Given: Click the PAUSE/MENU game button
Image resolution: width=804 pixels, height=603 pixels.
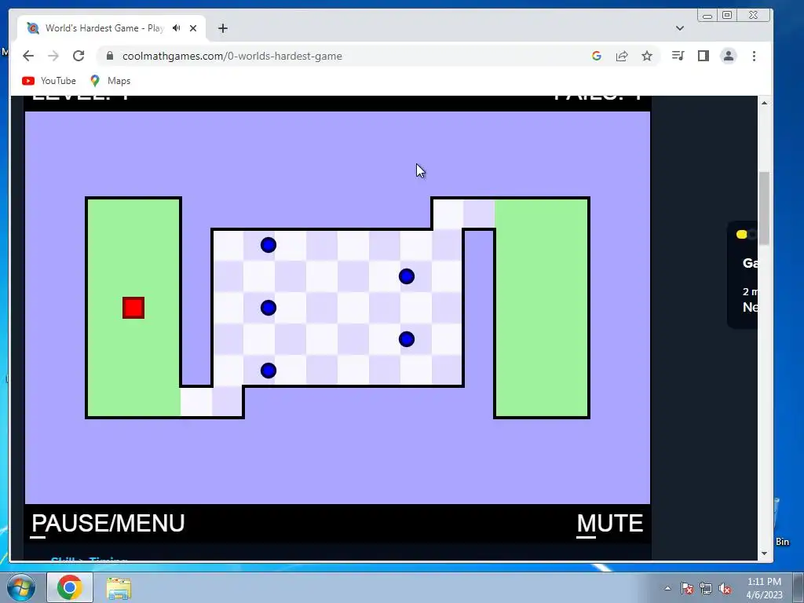Looking at the screenshot, I should [x=108, y=524].
